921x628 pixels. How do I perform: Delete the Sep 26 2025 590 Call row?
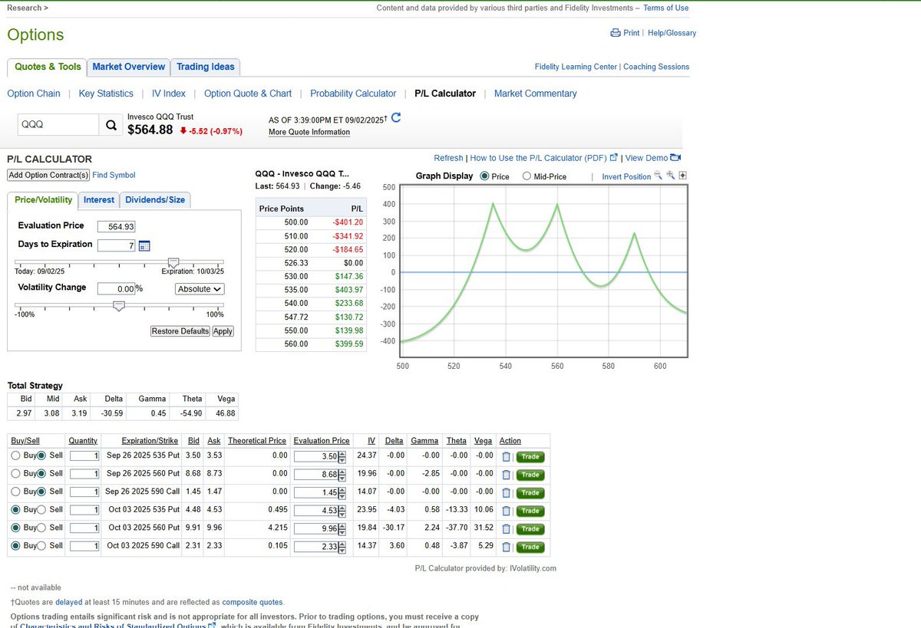pyautogui.click(x=507, y=493)
